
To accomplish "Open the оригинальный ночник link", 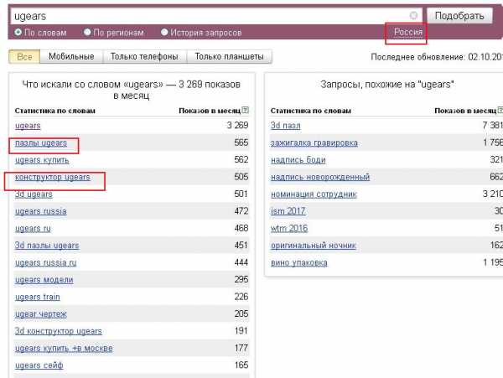I will click(x=313, y=246).
